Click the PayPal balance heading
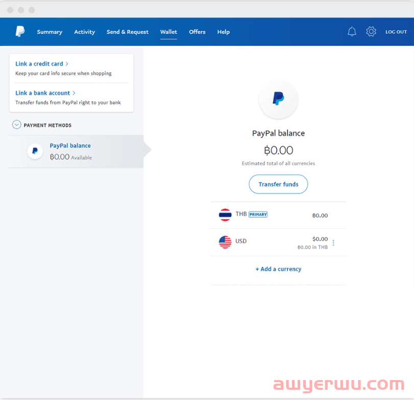 [278, 133]
